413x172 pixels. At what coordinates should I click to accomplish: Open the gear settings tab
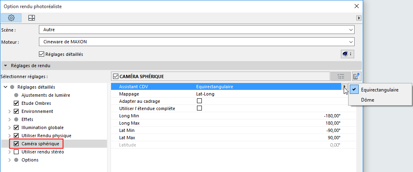[x=11, y=18]
